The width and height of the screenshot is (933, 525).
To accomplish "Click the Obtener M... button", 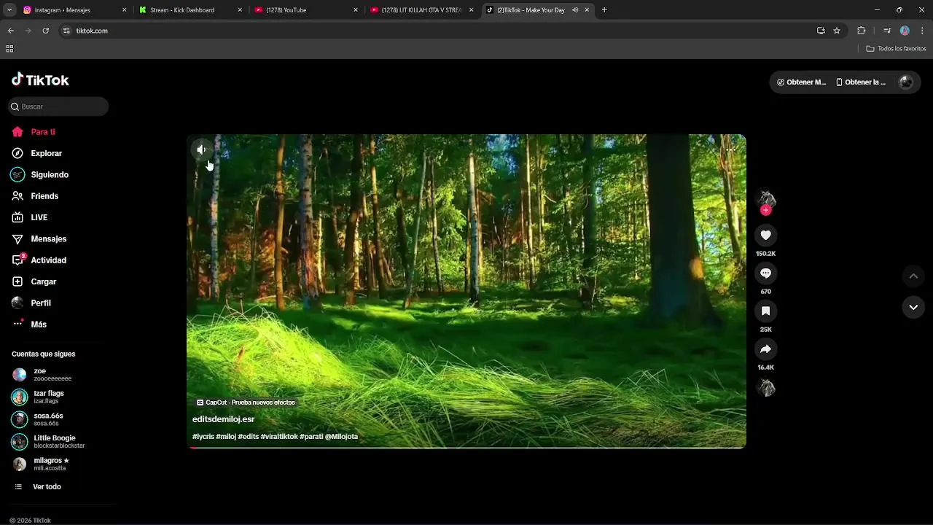I will click(x=801, y=82).
